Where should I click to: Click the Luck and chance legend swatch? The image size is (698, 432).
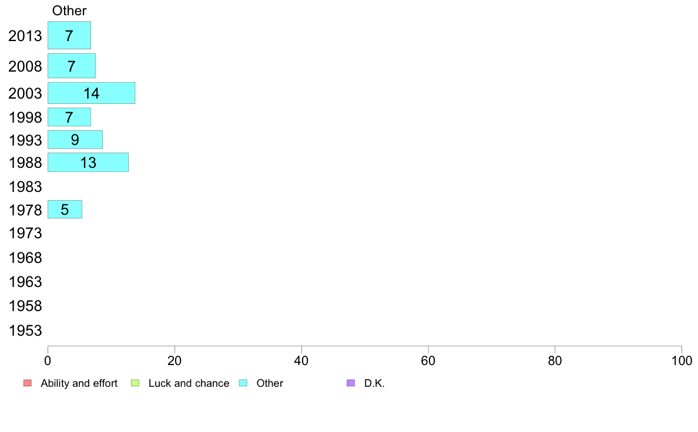tap(135, 383)
